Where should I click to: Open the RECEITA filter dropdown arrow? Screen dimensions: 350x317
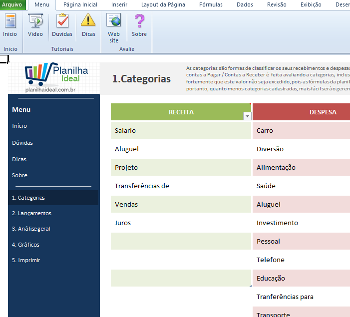(247, 116)
